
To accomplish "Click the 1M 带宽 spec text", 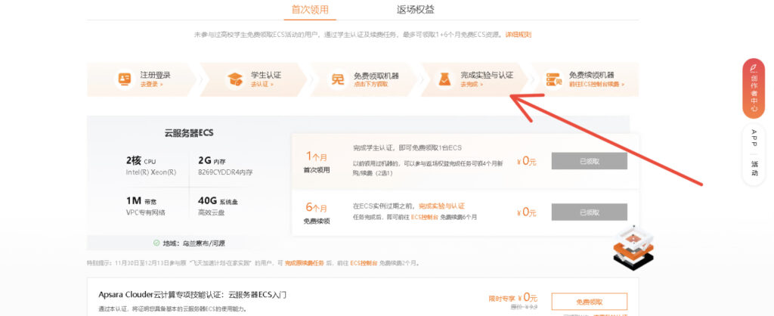I will coord(141,201).
